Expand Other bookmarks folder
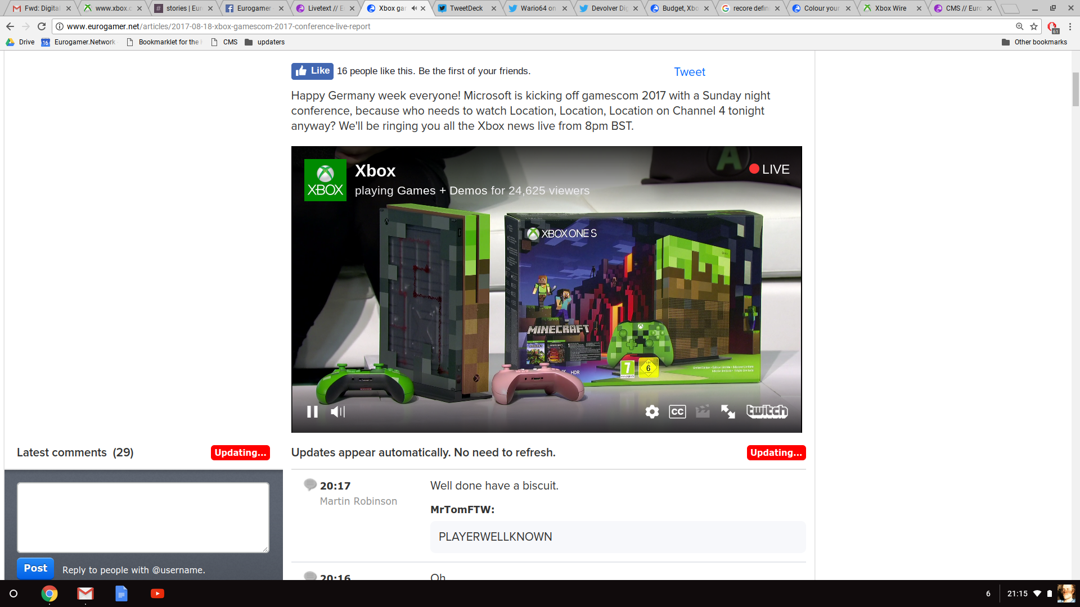This screenshot has height=607, width=1080. (x=1034, y=42)
